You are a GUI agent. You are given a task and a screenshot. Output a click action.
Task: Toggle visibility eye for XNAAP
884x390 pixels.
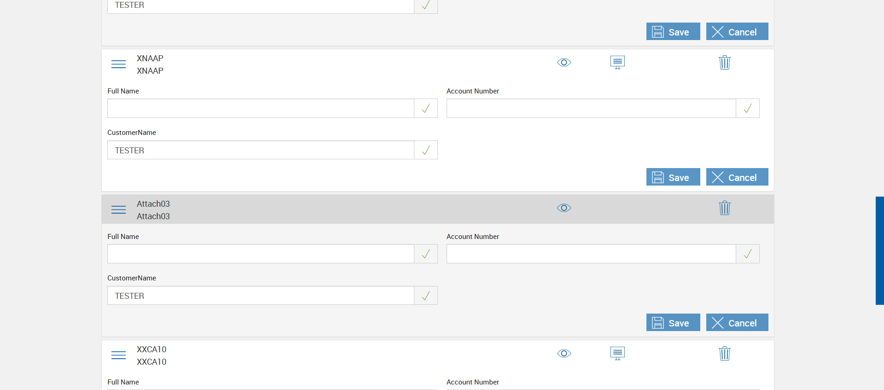tap(564, 62)
